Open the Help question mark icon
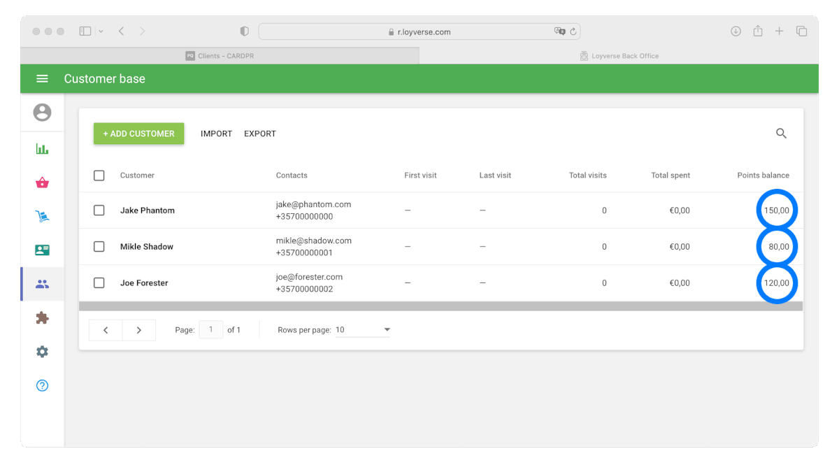The image size is (839, 472). [42, 385]
